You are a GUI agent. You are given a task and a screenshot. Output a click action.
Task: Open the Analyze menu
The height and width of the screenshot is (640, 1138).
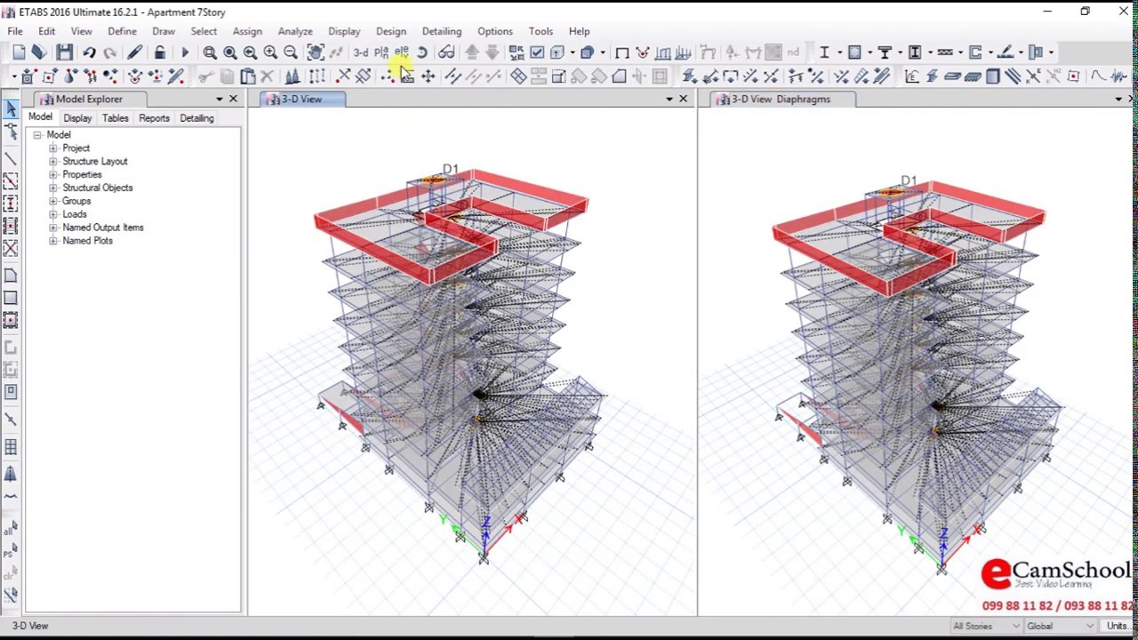point(294,31)
